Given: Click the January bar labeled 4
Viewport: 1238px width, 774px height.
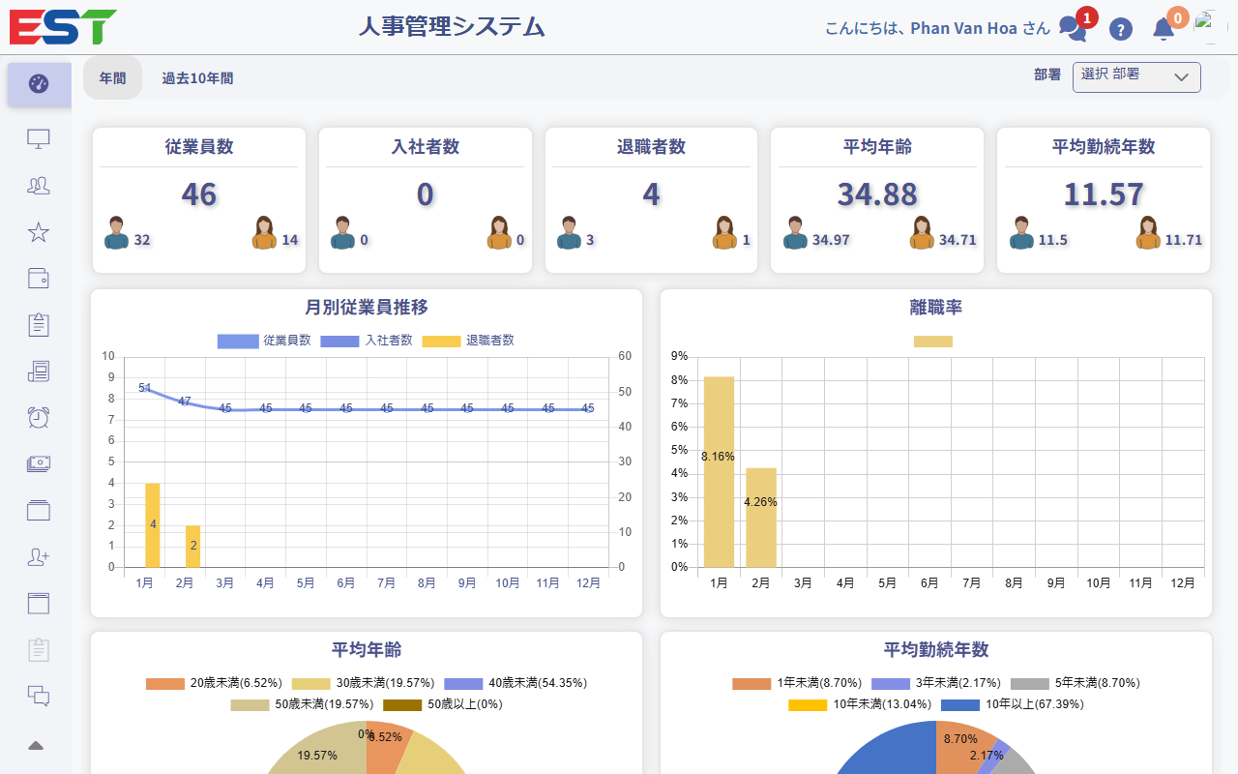Looking at the screenshot, I should pos(153,525).
